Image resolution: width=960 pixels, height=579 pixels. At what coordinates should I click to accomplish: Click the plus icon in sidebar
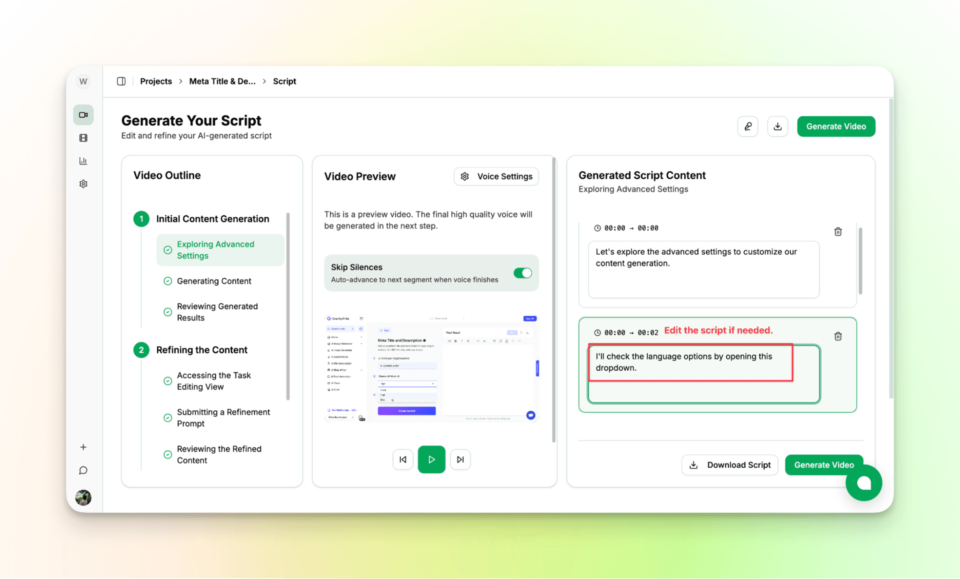83,447
